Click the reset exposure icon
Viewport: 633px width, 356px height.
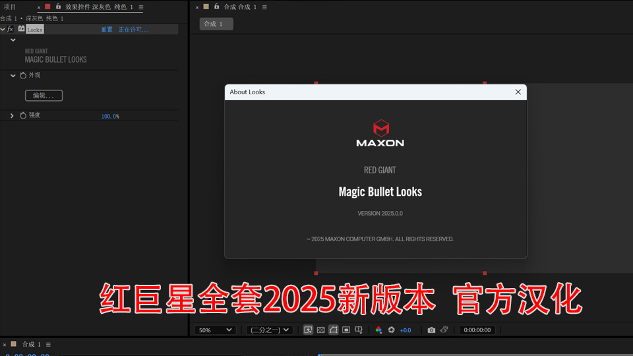coord(392,330)
